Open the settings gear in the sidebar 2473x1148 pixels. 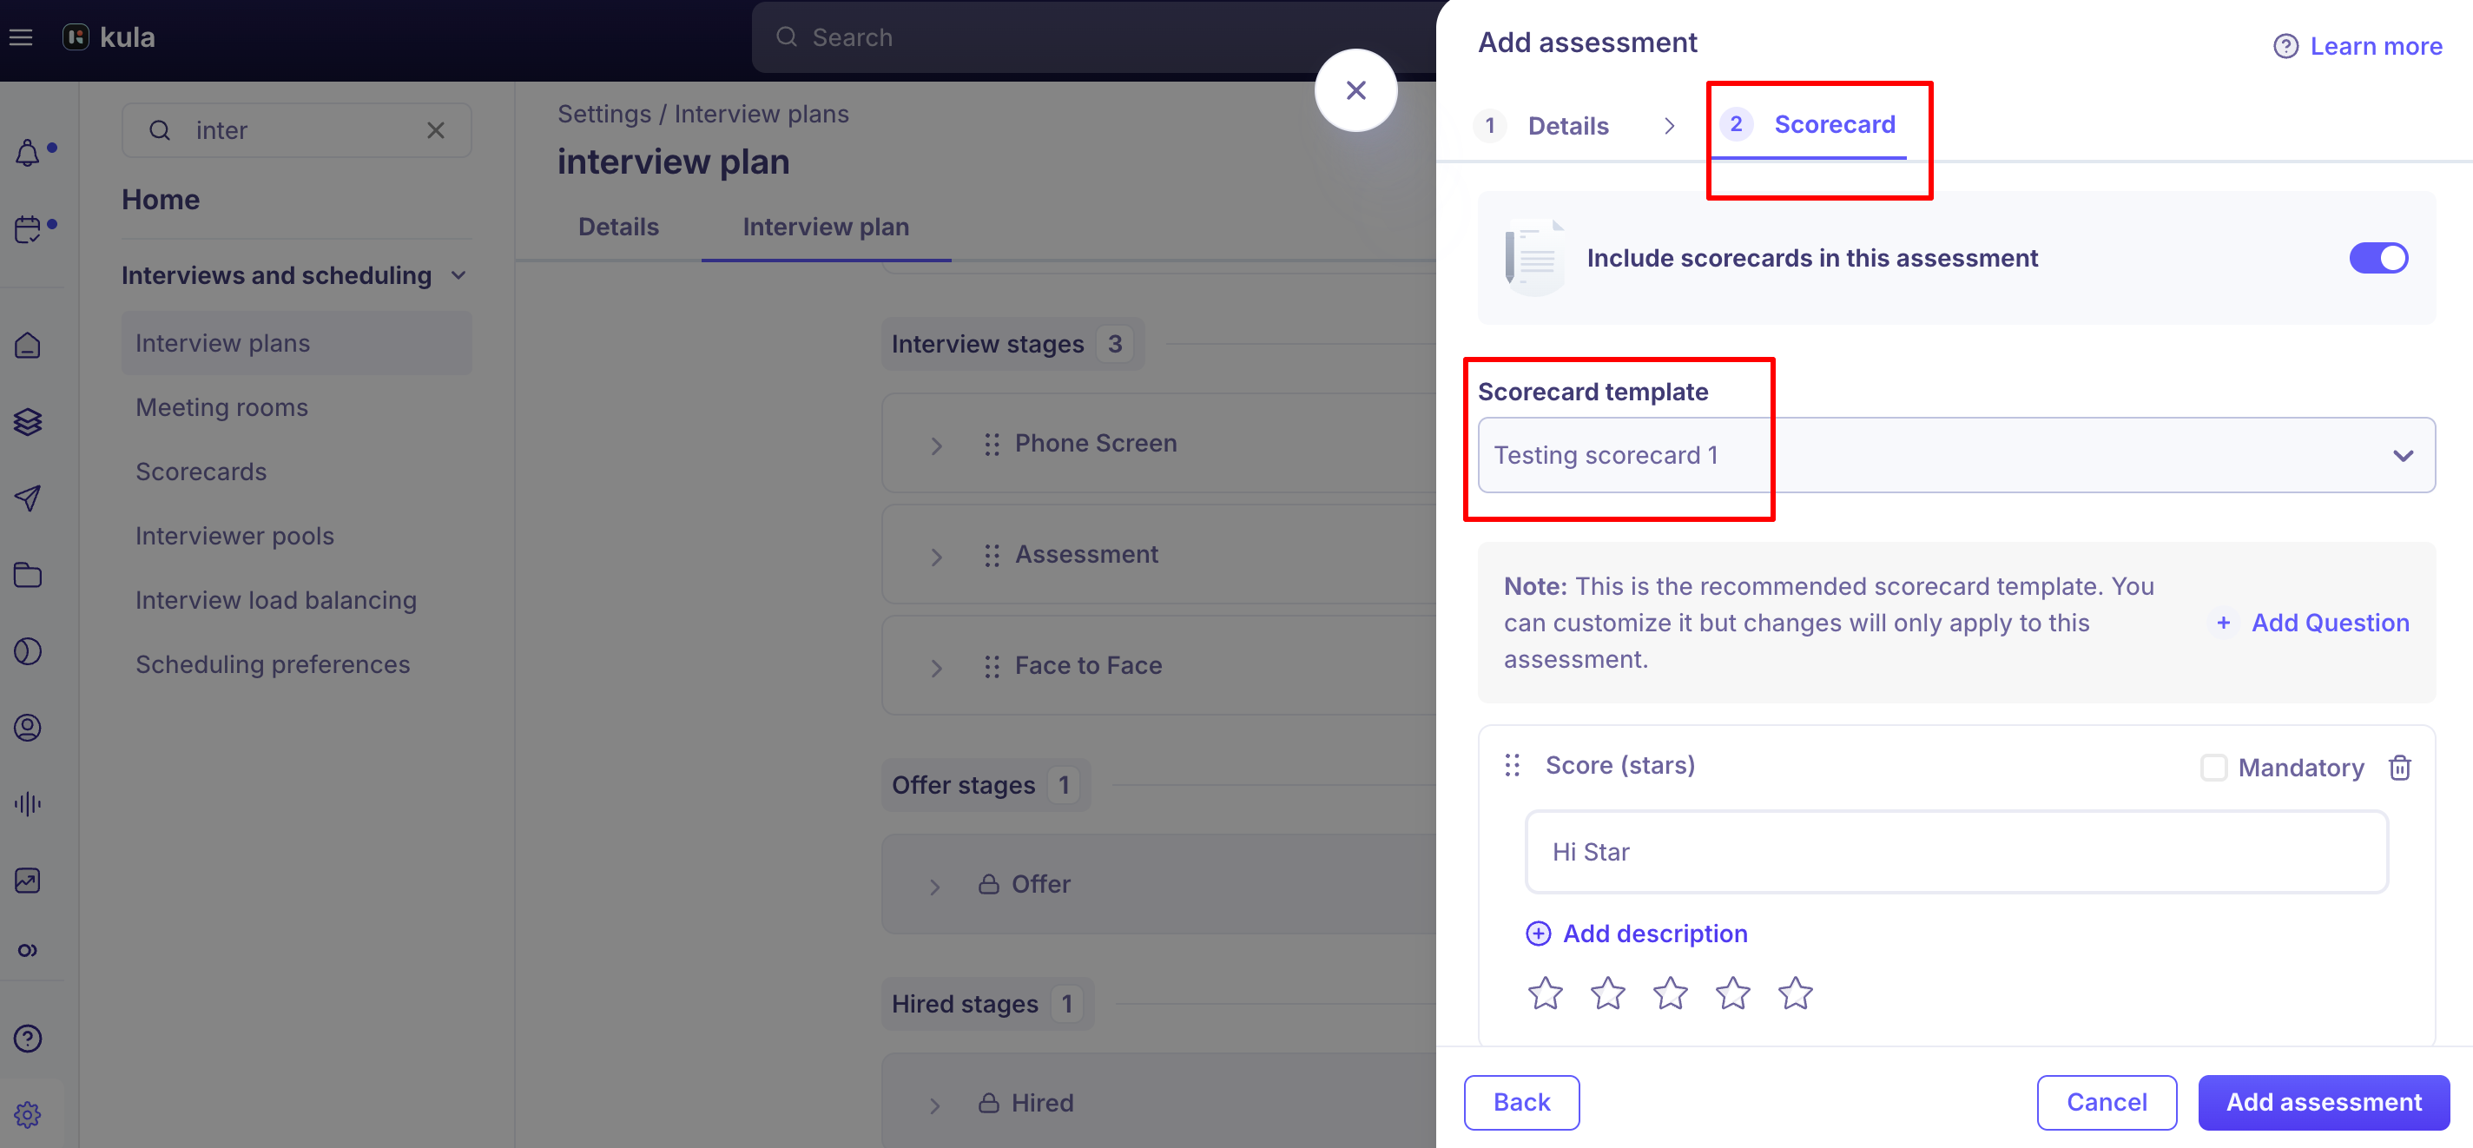(28, 1114)
